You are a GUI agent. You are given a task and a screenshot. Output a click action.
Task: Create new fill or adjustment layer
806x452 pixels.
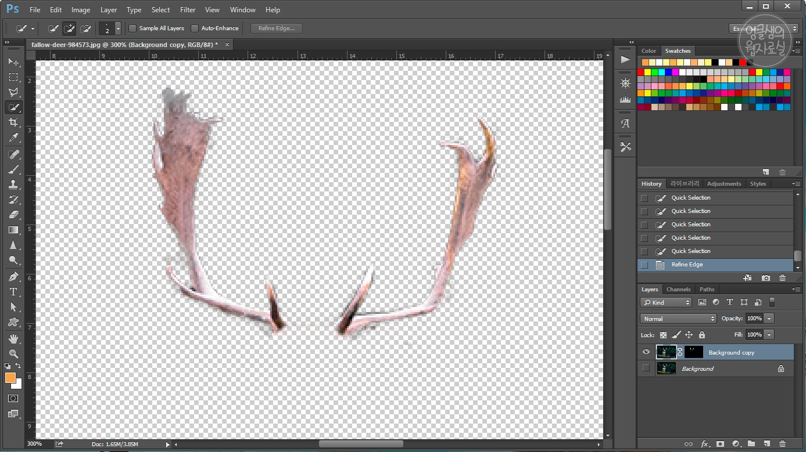(x=736, y=444)
